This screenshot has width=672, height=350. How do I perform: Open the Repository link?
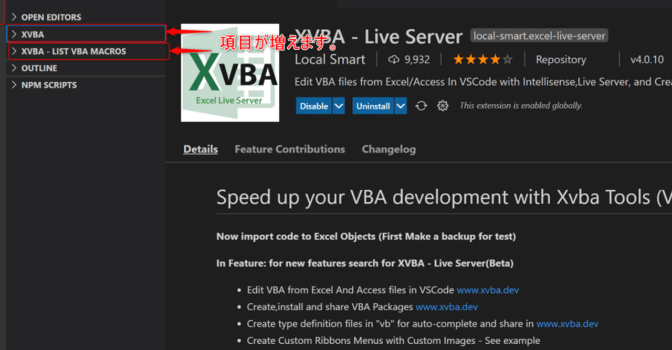561,60
